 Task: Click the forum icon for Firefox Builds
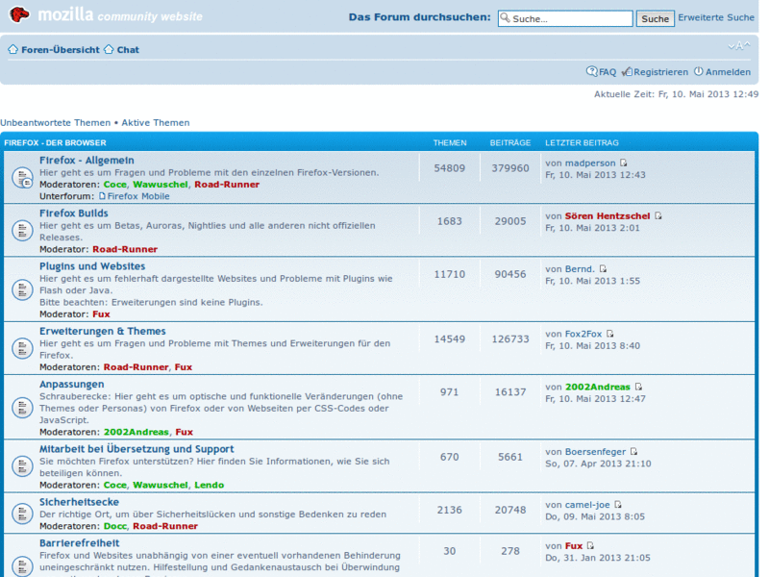[x=22, y=231]
